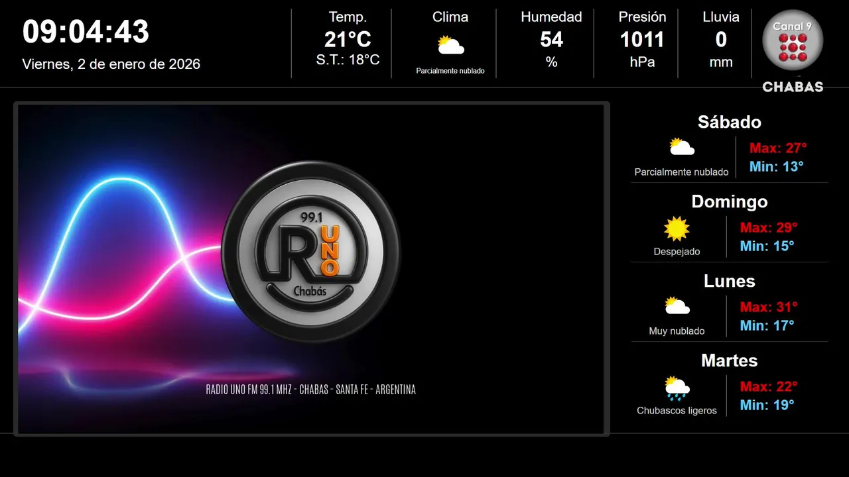Click the humidity value 54
Viewport: 849px width, 477px height.
click(x=551, y=40)
